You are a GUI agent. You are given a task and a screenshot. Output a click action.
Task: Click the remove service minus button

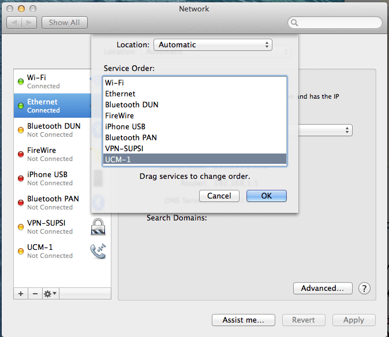point(35,294)
